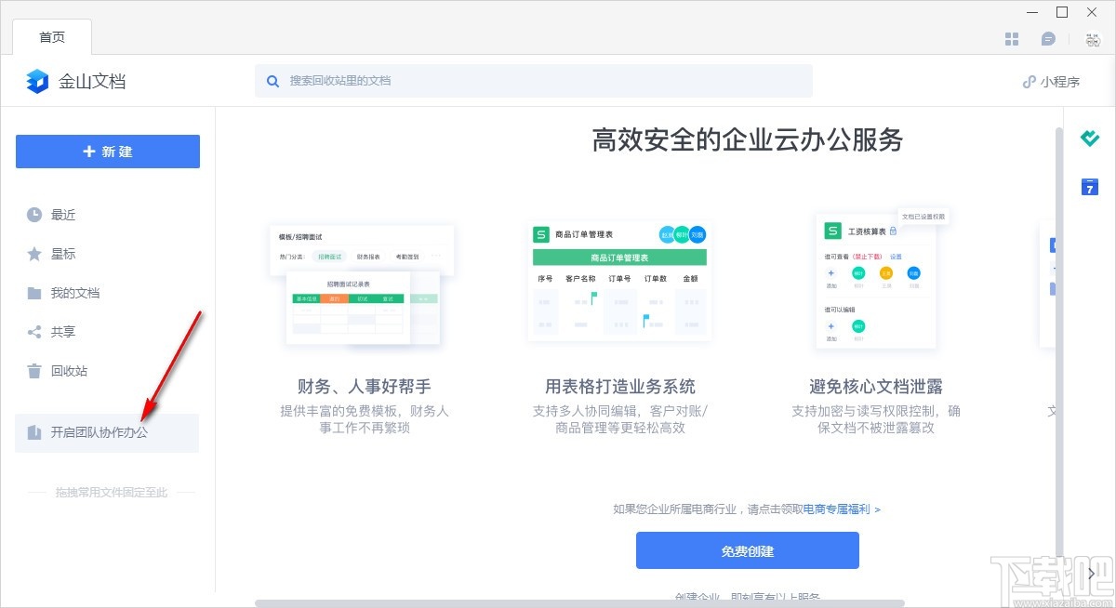Click the 免费创建 button
The image size is (1116, 608).
pyautogui.click(x=747, y=550)
